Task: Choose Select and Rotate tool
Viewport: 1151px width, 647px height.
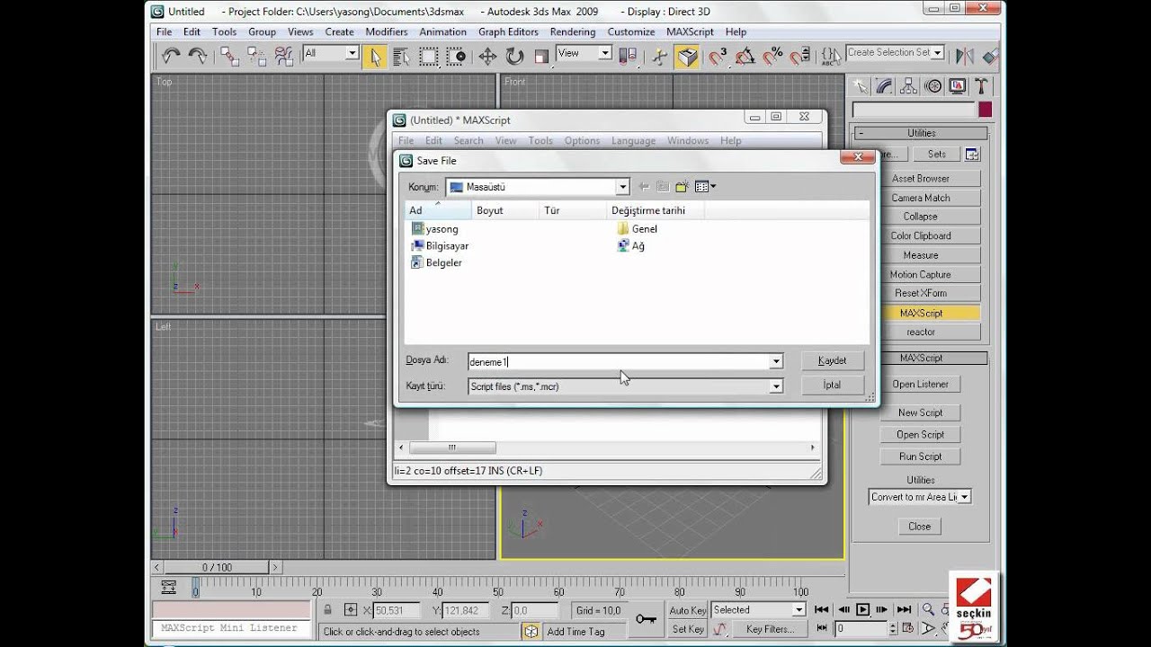Action: click(514, 57)
